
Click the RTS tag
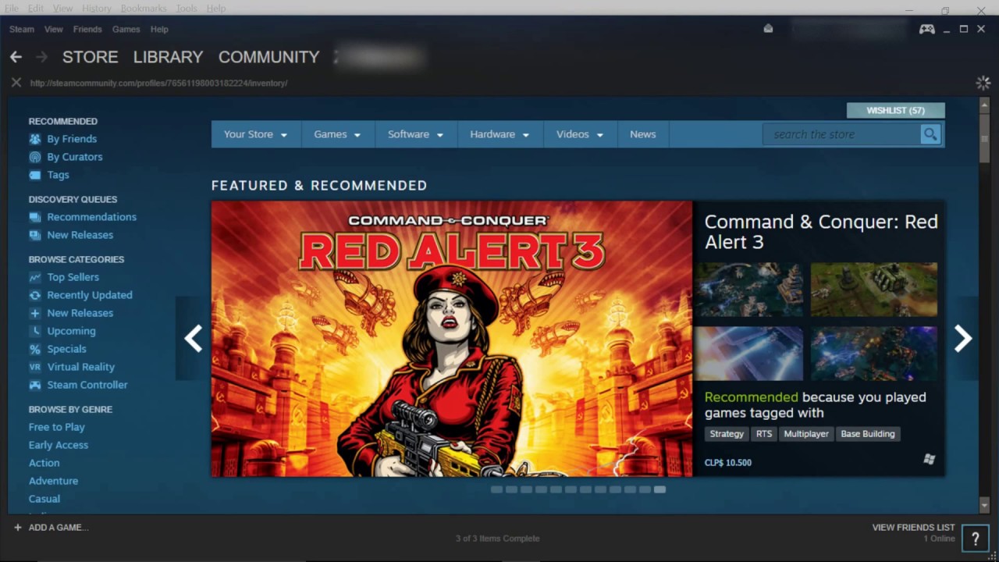click(764, 434)
